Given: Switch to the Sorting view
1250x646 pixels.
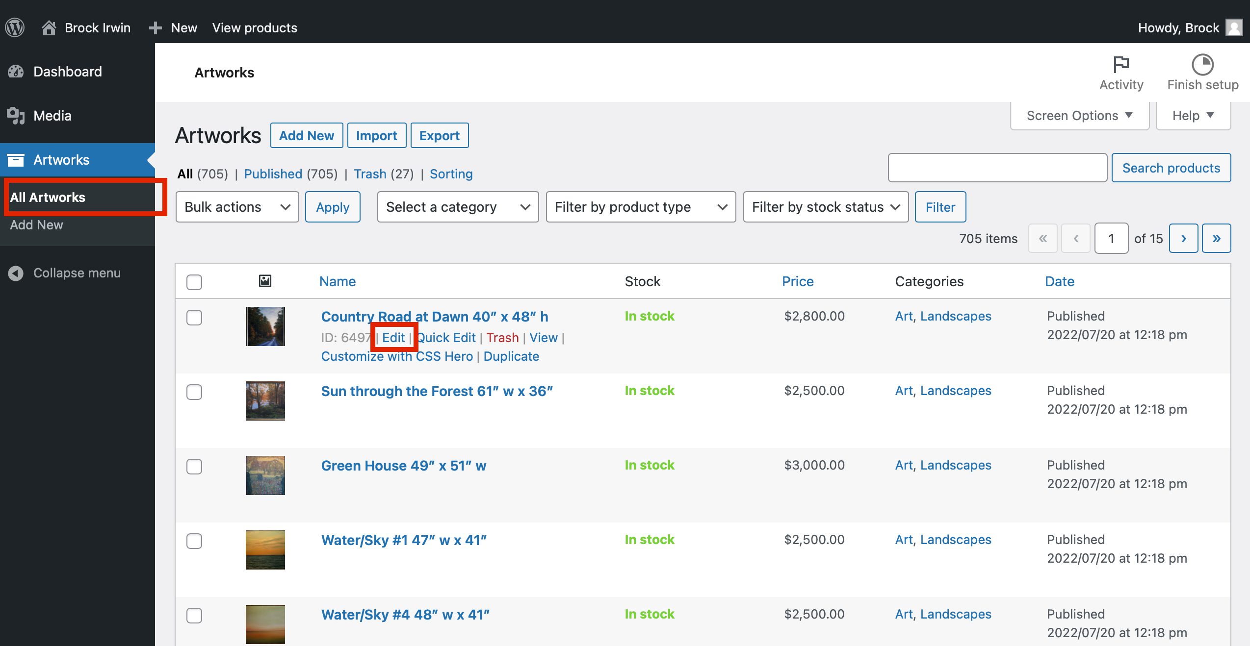Looking at the screenshot, I should pyautogui.click(x=451, y=174).
